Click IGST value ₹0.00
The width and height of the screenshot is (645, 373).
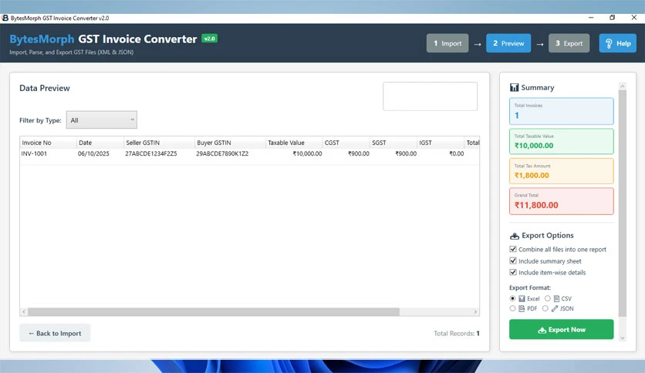(x=457, y=153)
